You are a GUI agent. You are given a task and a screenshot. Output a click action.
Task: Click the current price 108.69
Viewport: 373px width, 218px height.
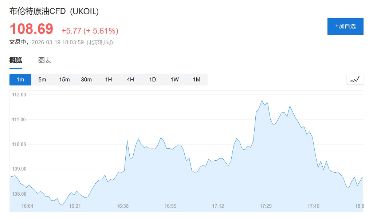coord(31,29)
